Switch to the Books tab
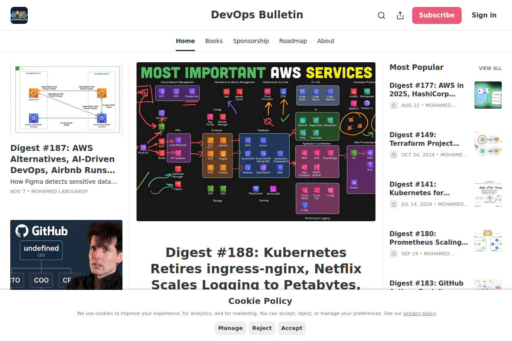This screenshot has height=341, width=512. pyautogui.click(x=214, y=40)
